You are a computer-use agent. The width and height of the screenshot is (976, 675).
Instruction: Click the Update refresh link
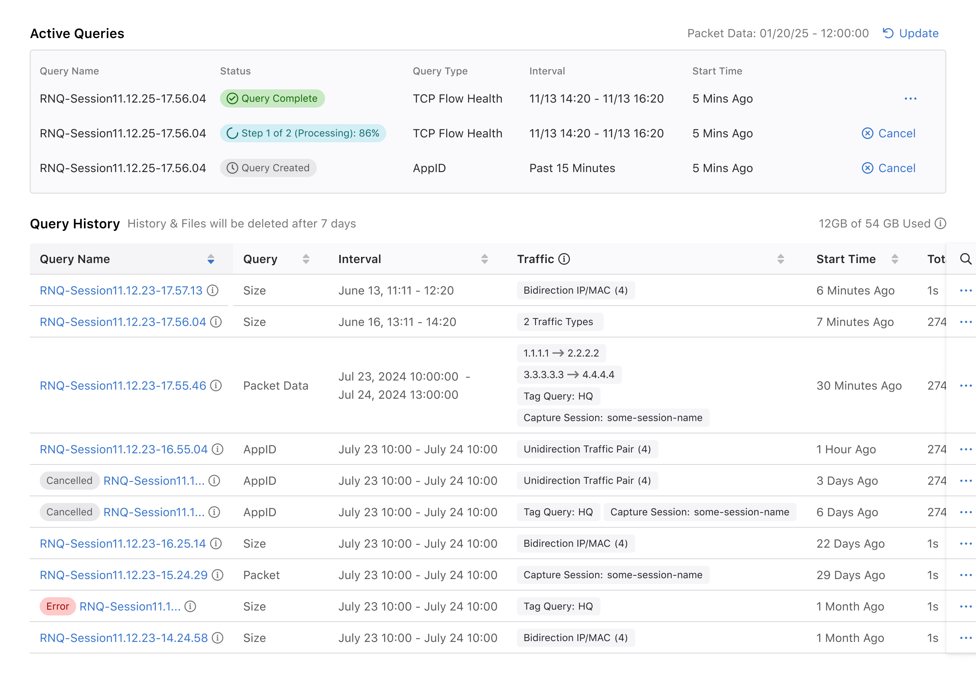(x=911, y=34)
